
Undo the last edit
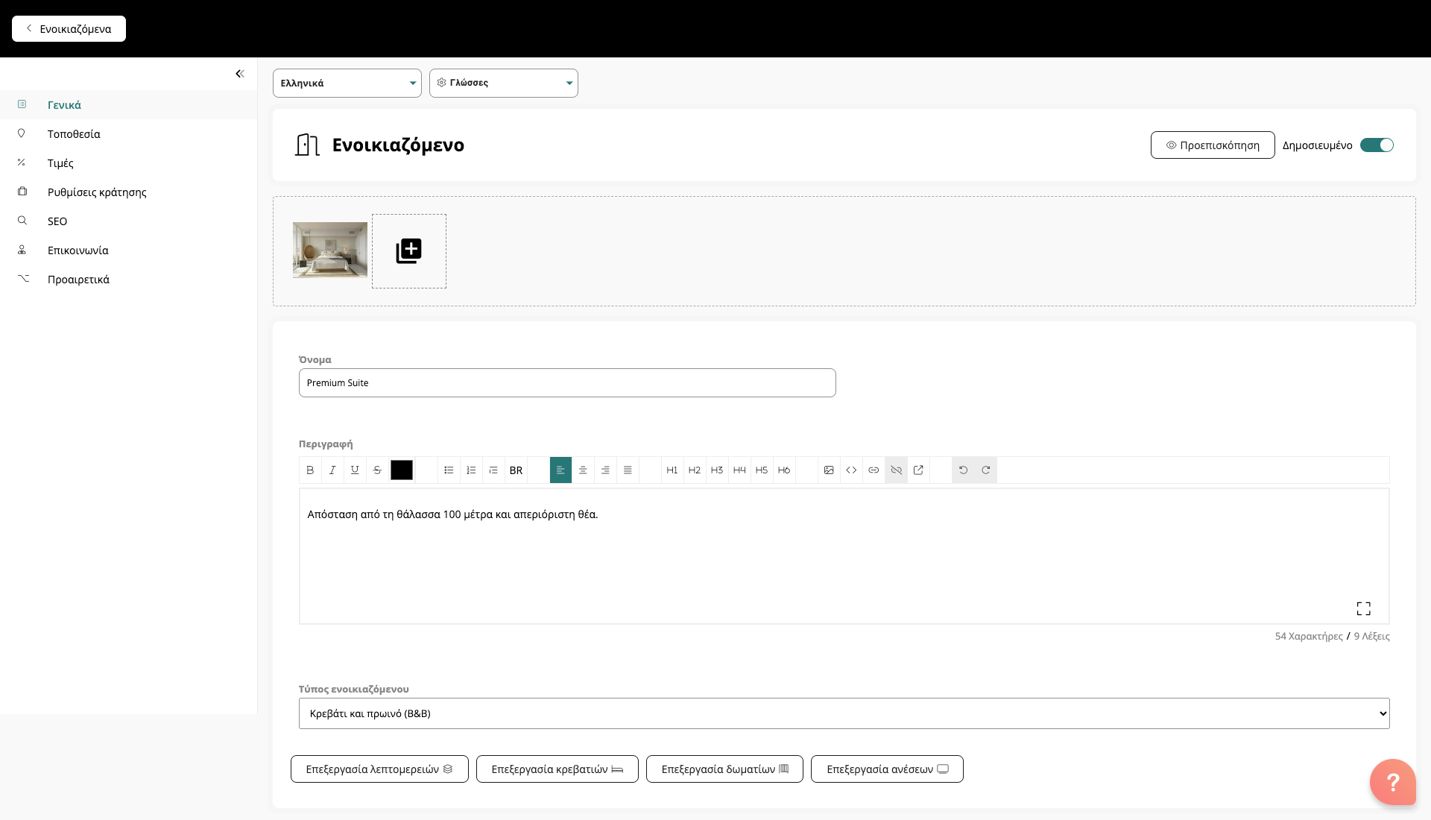pyautogui.click(x=963, y=470)
